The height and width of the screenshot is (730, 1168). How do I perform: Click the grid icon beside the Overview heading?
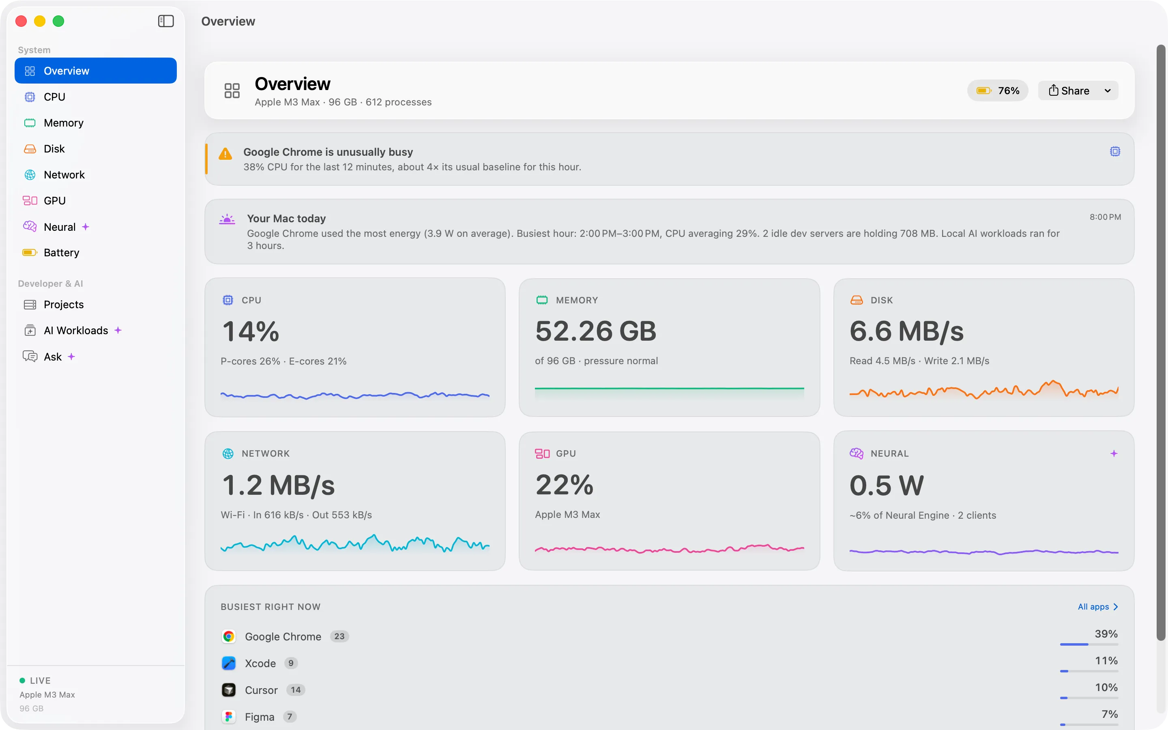click(x=232, y=90)
